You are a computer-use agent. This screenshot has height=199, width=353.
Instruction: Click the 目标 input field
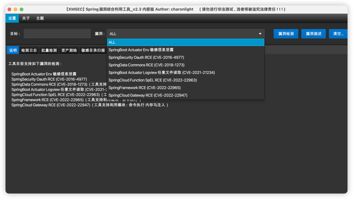pyautogui.click(x=57, y=34)
